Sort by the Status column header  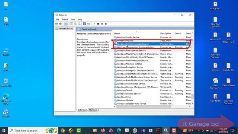coord(178,33)
